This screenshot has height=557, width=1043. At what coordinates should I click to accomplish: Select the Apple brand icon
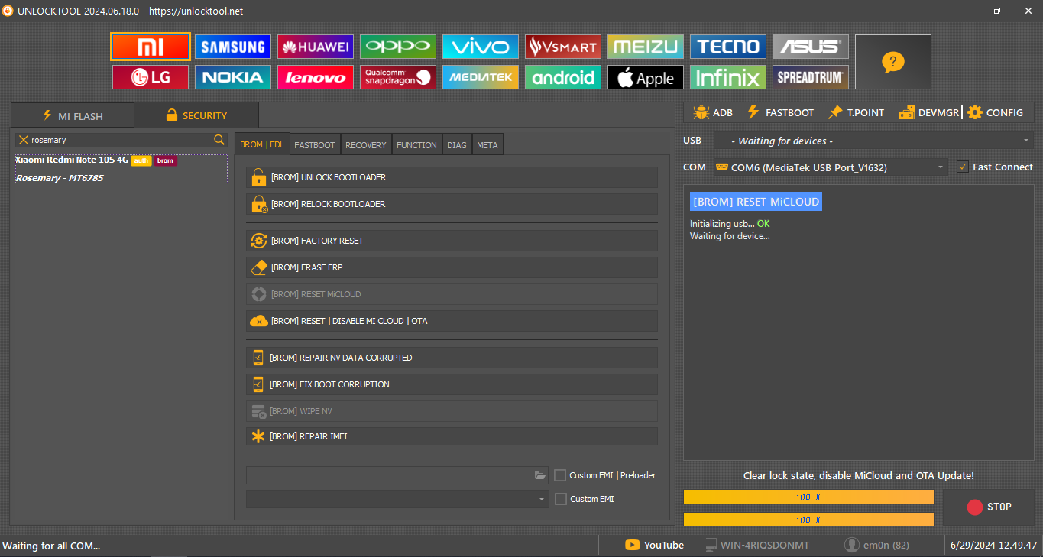click(x=646, y=77)
